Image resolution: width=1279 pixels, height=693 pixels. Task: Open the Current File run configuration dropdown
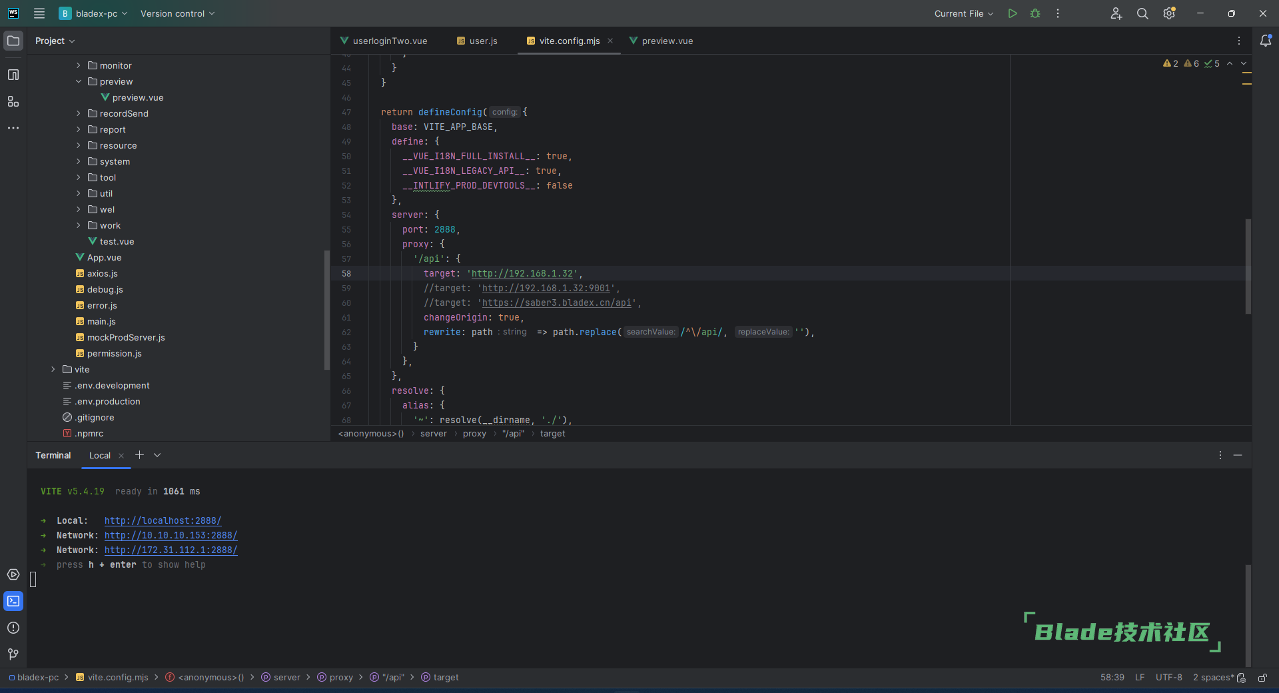[x=964, y=13]
